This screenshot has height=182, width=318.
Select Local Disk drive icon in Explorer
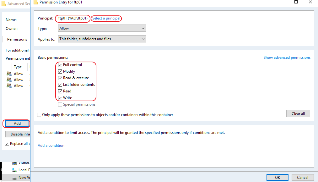(14, 170)
